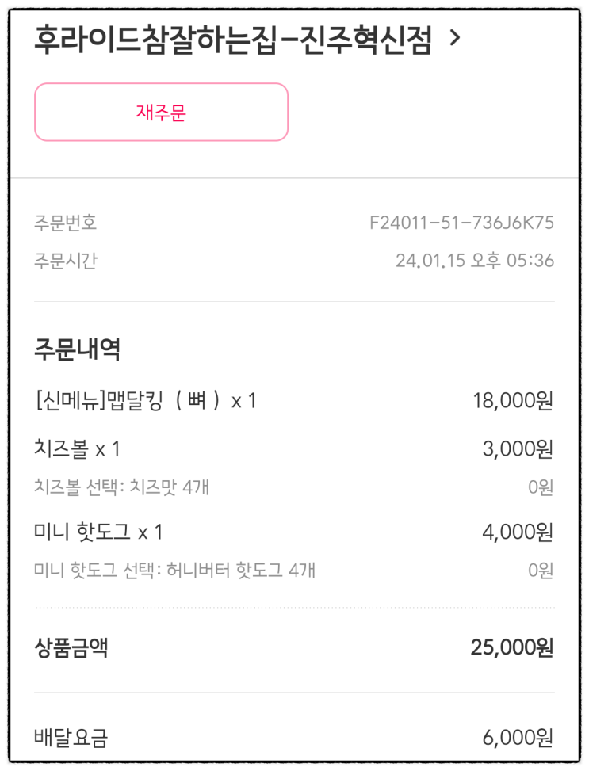
Task: Open the 후라이드참잘하는집-진주혁신점 store page
Action: pos(232,40)
